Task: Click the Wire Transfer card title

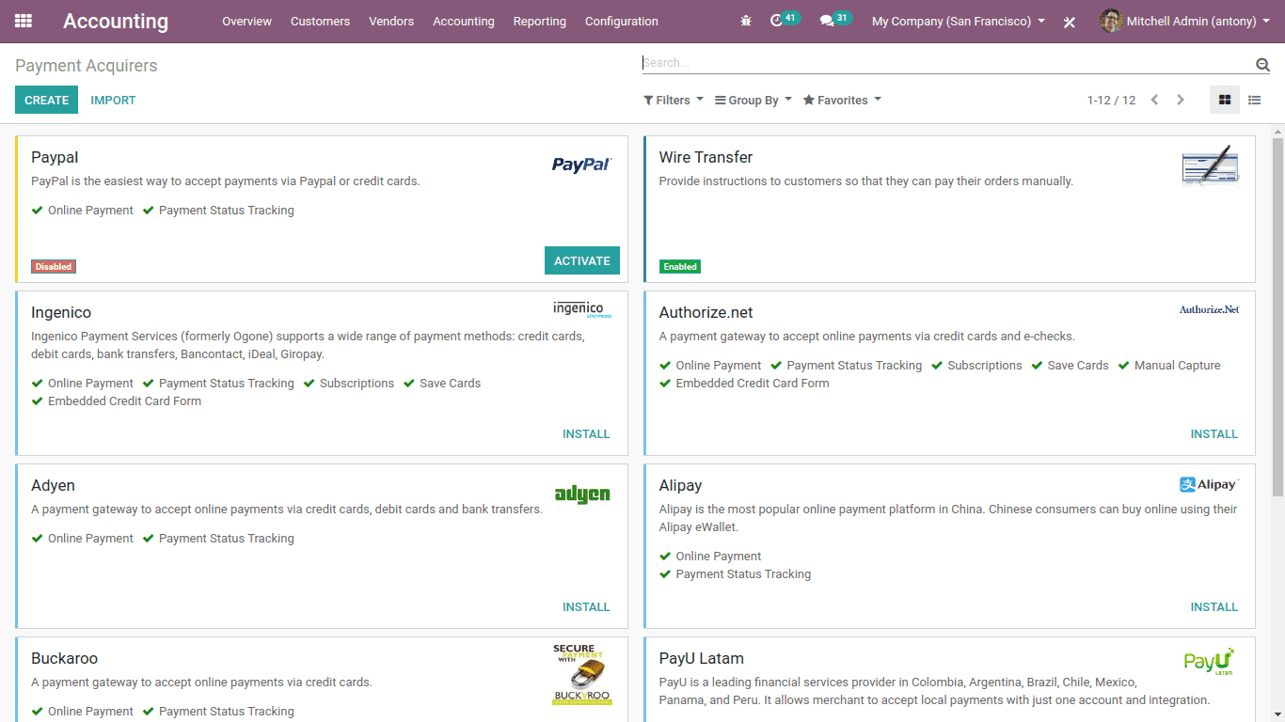Action: 706,157
